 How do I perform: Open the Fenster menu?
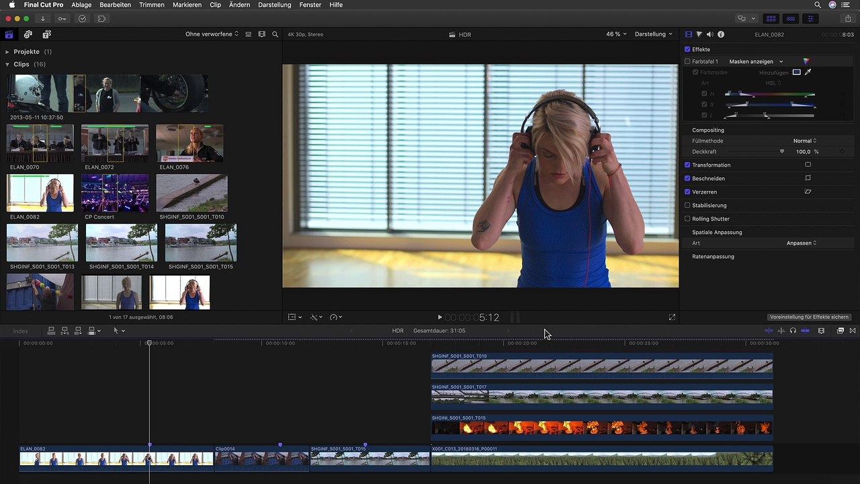310,5
